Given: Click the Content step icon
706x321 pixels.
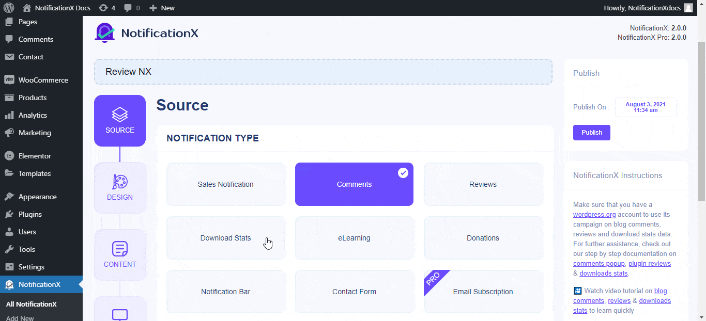Looking at the screenshot, I should [120, 249].
